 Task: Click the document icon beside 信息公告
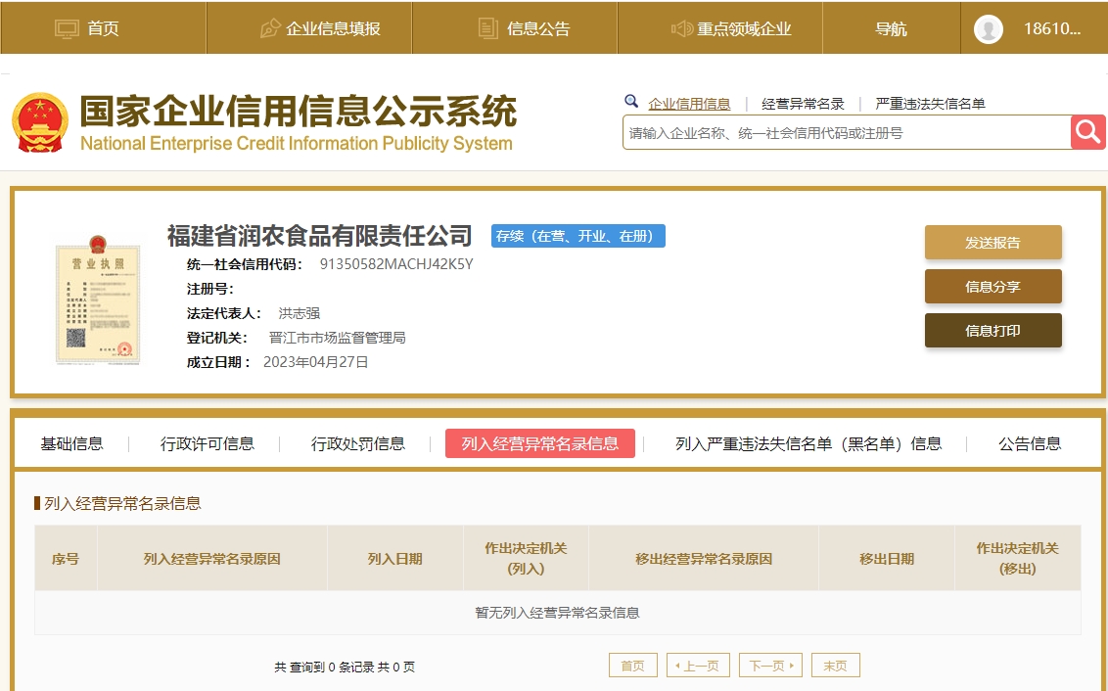[487, 28]
